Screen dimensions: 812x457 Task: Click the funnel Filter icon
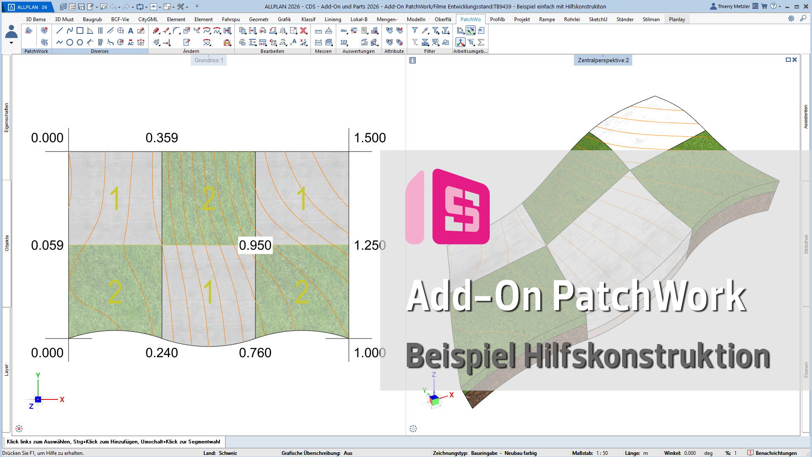point(415,30)
